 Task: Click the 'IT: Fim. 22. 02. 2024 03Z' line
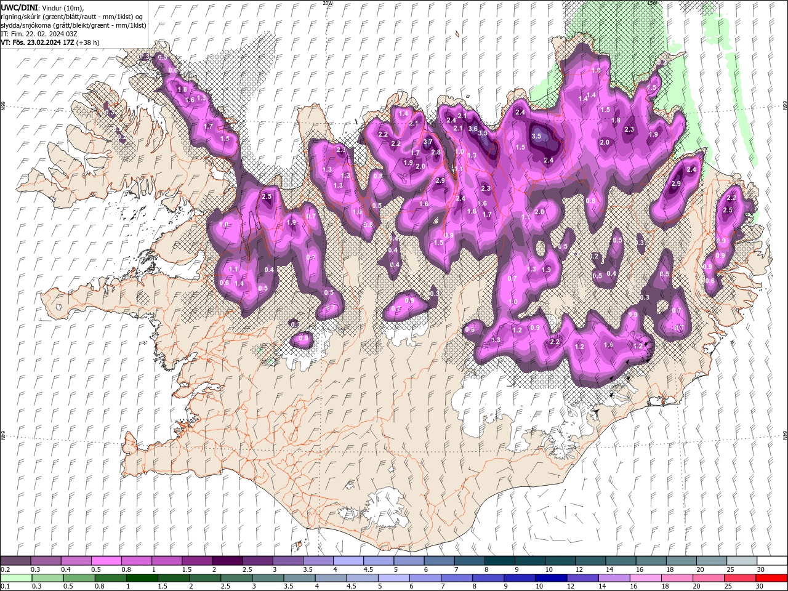pyautogui.click(x=39, y=34)
